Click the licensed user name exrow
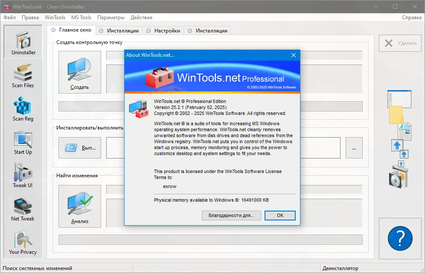This screenshot has width=425, height=273. [x=170, y=186]
